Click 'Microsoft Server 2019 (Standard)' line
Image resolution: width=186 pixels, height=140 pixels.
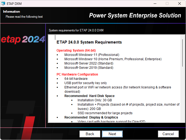click(89, 68)
